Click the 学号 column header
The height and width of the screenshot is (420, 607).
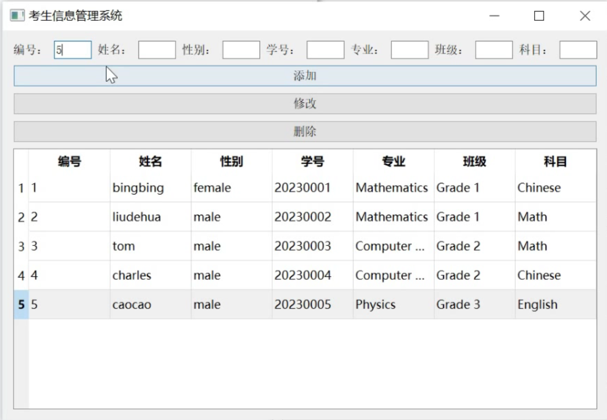[x=312, y=161]
